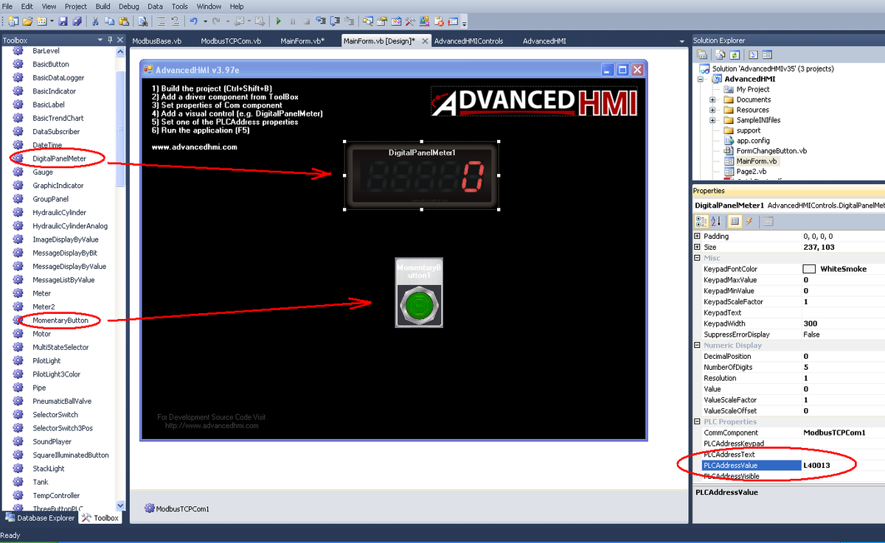
Task: Collapse the PLC Properties category
Action: coord(698,421)
